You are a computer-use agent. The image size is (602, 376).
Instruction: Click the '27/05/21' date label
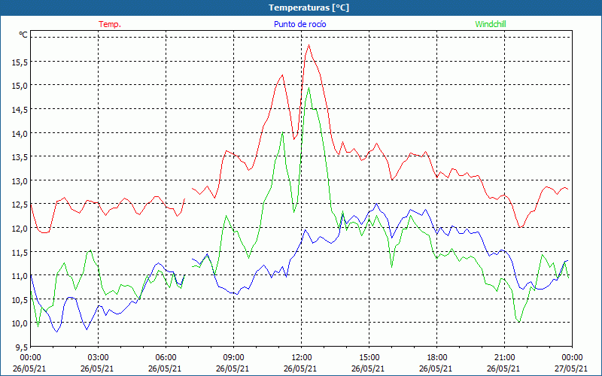pos(572,368)
